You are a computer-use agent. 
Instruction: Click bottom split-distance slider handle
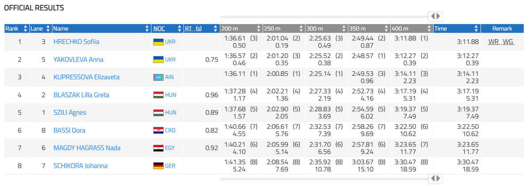(x=436, y=179)
